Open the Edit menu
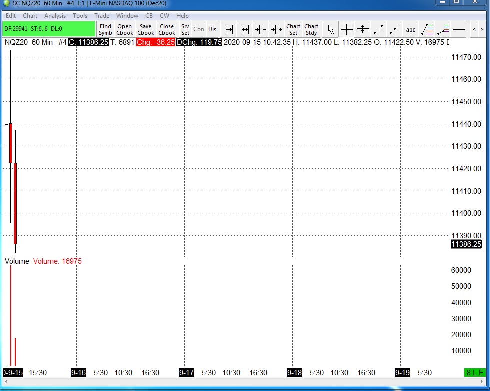Screen dimensions: 490x391 click(x=11, y=16)
